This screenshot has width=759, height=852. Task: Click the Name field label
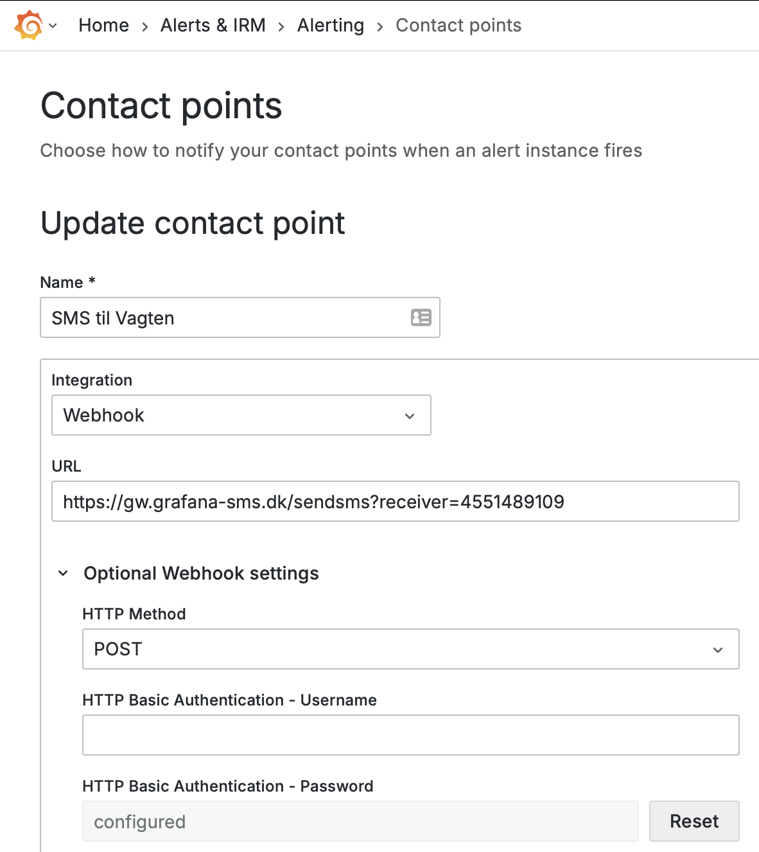(x=62, y=283)
